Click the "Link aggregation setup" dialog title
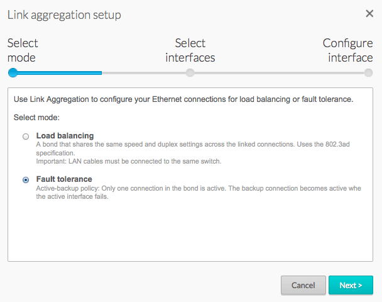 [x=64, y=14]
